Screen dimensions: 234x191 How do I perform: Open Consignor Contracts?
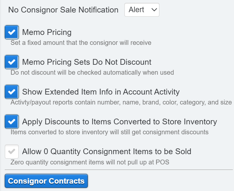pyautogui.click(x=46, y=181)
